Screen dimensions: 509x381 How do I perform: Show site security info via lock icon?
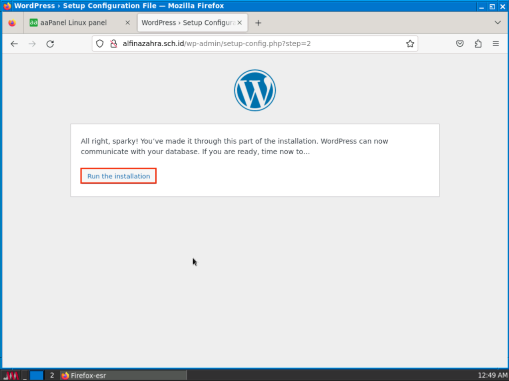coord(113,44)
